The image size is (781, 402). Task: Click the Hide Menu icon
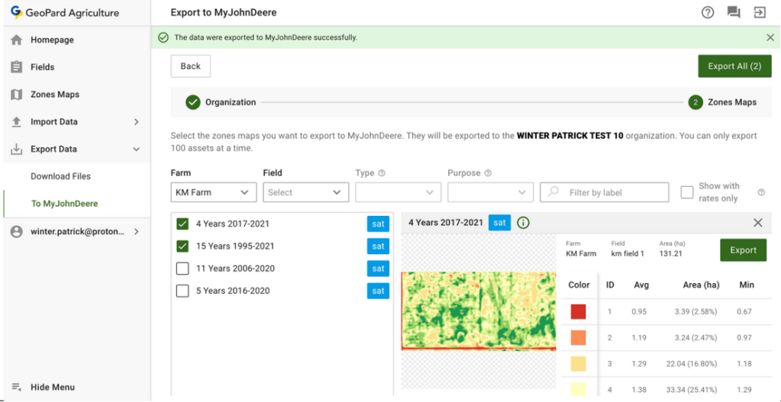16,388
